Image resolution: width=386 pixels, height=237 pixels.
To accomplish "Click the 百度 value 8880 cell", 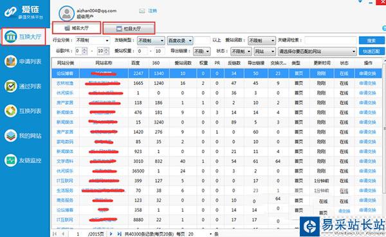I will coord(138,220).
